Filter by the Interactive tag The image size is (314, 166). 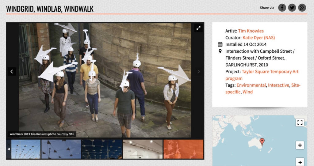[x=278, y=85]
